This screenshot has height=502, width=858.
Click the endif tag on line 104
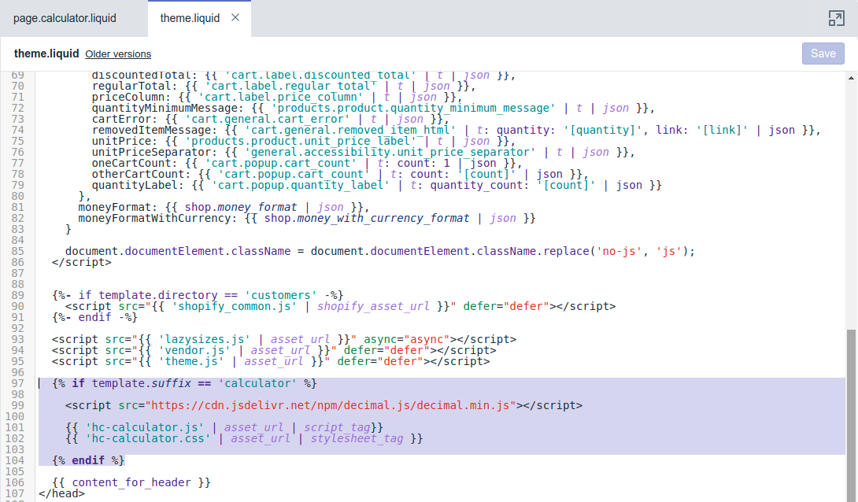coord(88,460)
